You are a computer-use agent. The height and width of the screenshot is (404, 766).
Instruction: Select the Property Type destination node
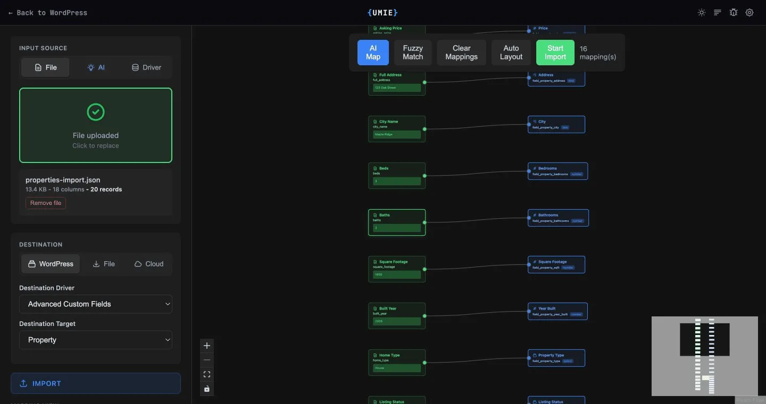[556, 358]
